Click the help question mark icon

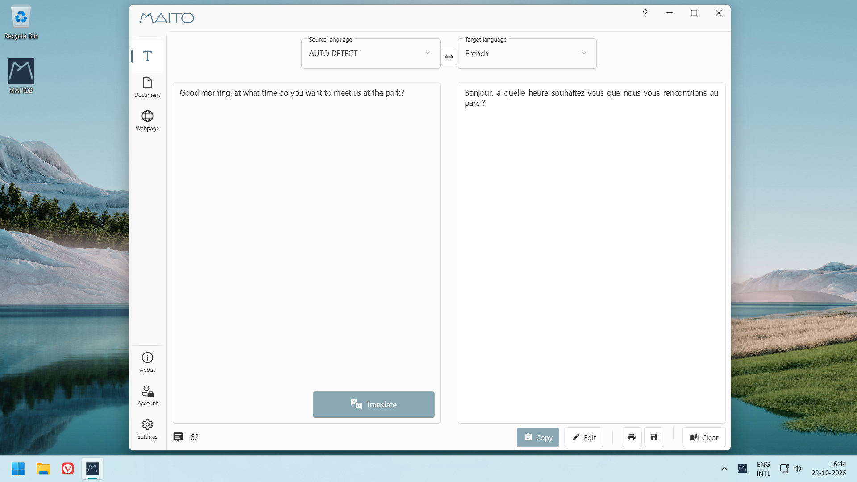tap(645, 13)
